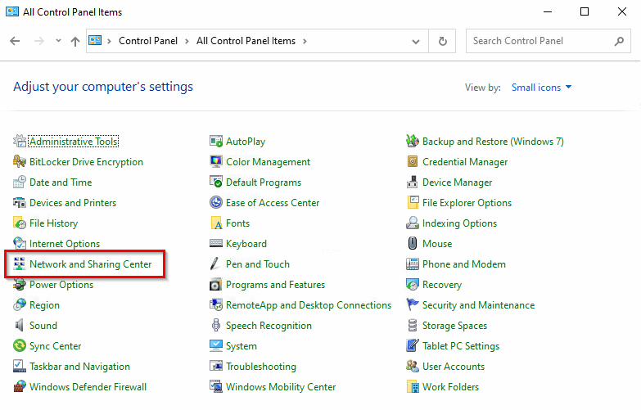Open the Default Programs link
This screenshot has width=641, height=410.
pyautogui.click(x=264, y=182)
